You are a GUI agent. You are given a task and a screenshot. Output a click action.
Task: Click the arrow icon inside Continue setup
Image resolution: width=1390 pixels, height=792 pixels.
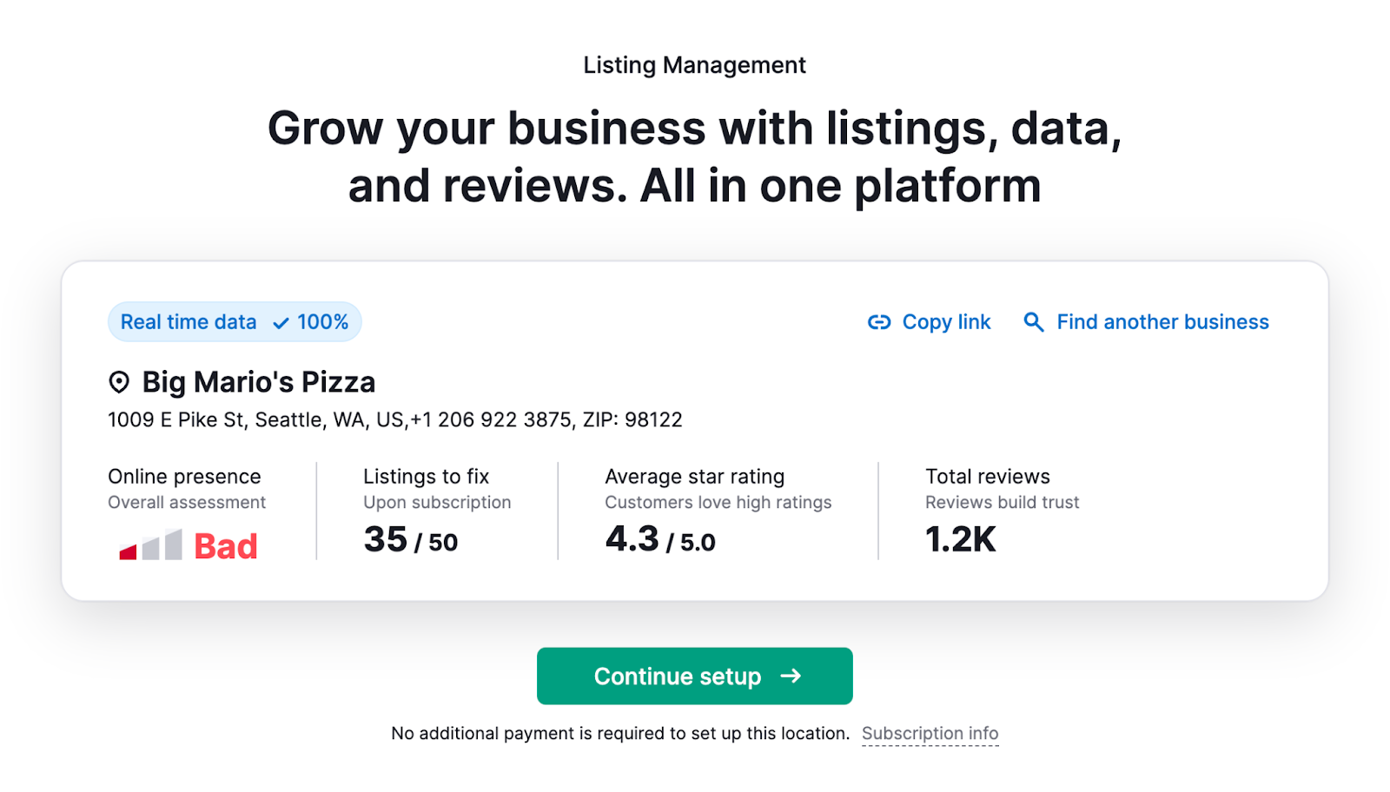(791, 676)
